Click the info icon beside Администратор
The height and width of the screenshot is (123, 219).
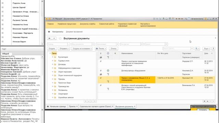(206, 19)
